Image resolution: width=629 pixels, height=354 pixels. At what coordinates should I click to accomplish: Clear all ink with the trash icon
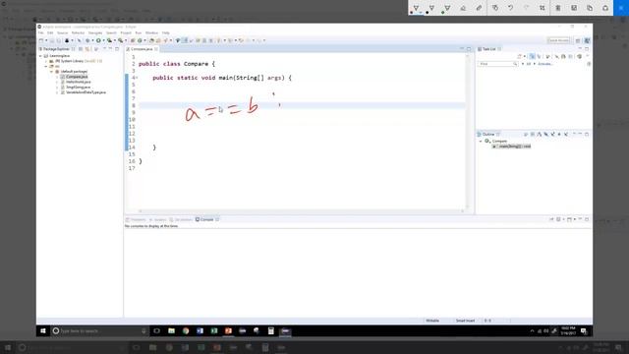pos(558,8)
